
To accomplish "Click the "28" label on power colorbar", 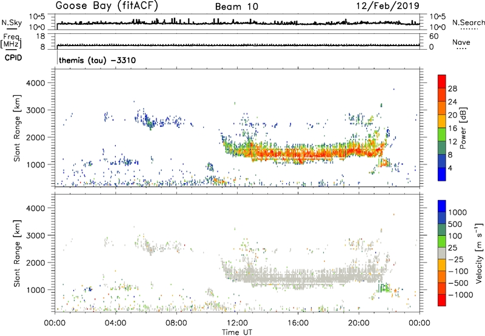I will [x=452, y=89].
